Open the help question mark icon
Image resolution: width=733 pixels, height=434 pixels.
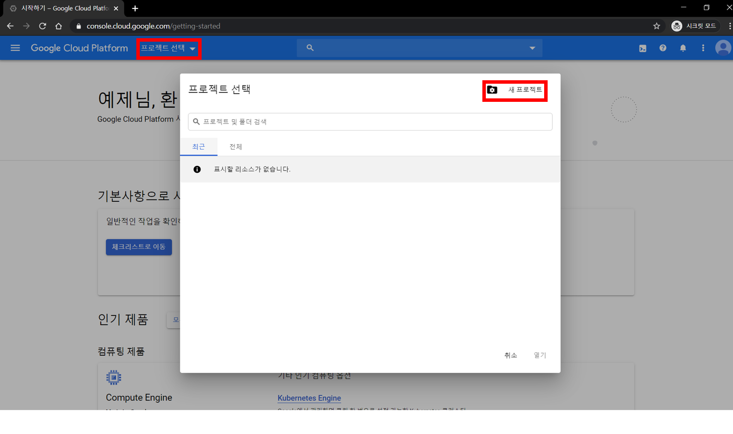coord(663,48)
